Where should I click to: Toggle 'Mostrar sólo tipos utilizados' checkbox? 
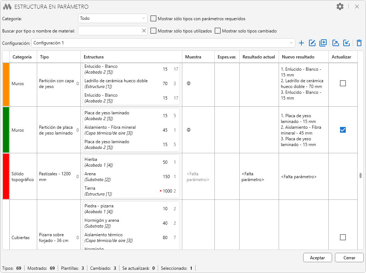tap(153, 31)
